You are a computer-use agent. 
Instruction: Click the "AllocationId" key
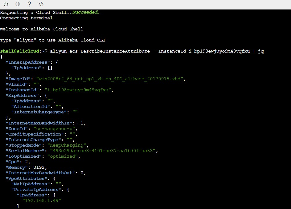click(x=31, y=106)
